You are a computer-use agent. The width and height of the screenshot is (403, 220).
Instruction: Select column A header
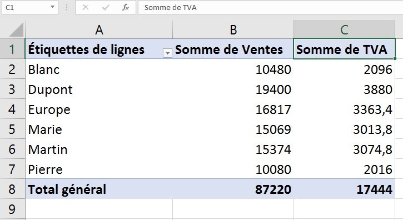99,30
